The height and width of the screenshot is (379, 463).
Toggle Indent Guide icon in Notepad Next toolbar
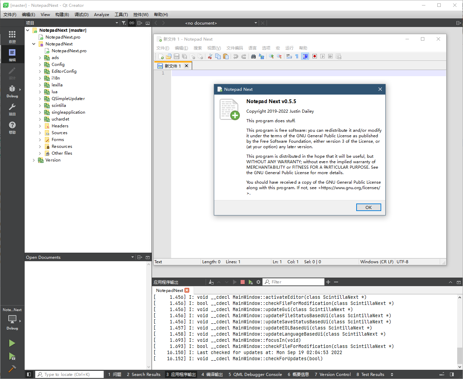[305, 56]
